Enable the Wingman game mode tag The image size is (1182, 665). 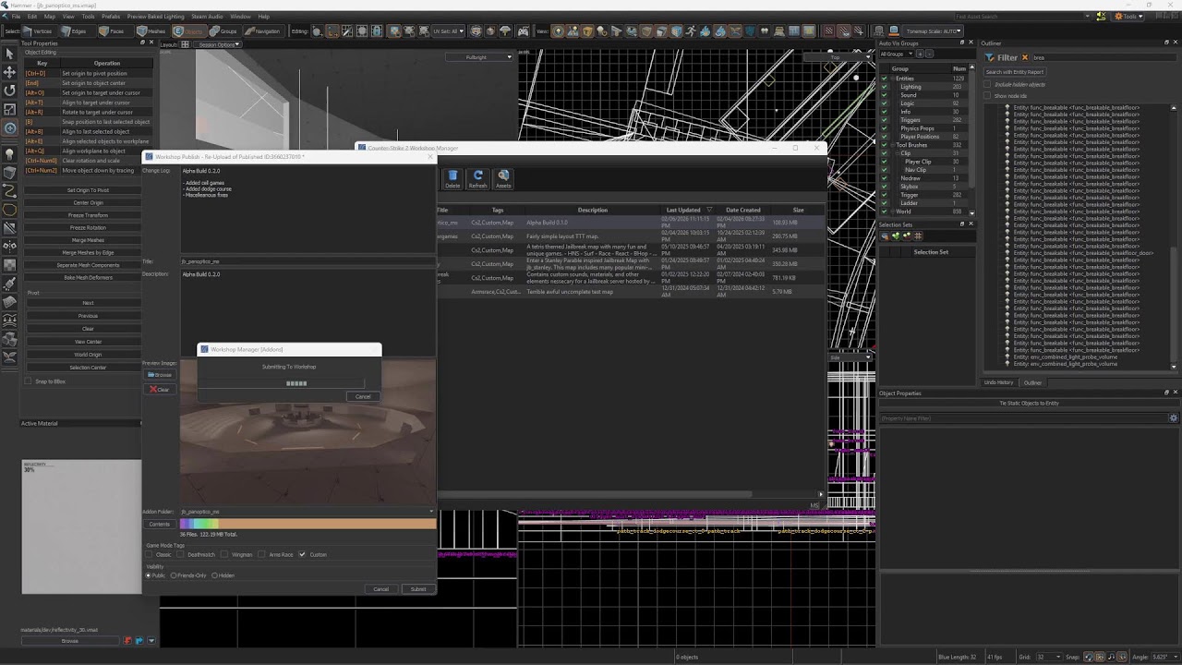pyautogui.click(x=226, y=554)
